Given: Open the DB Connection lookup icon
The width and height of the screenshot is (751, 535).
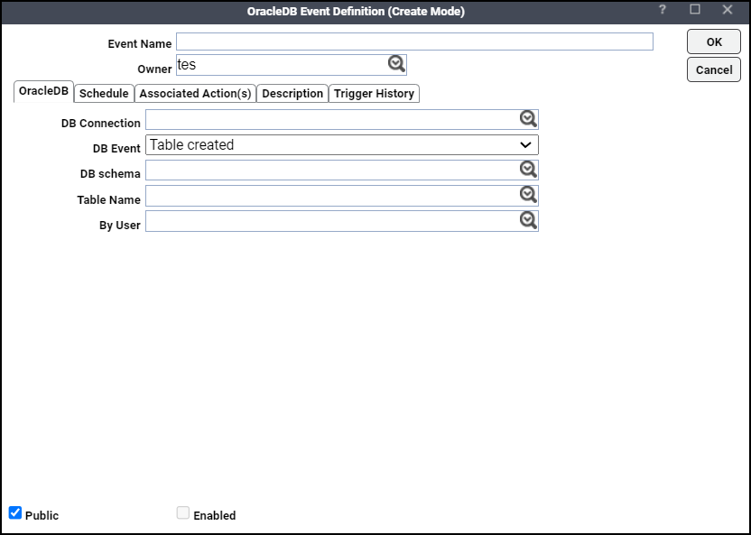Looking at the screenshot, I should pyautogui.click(x=528, y=119).
